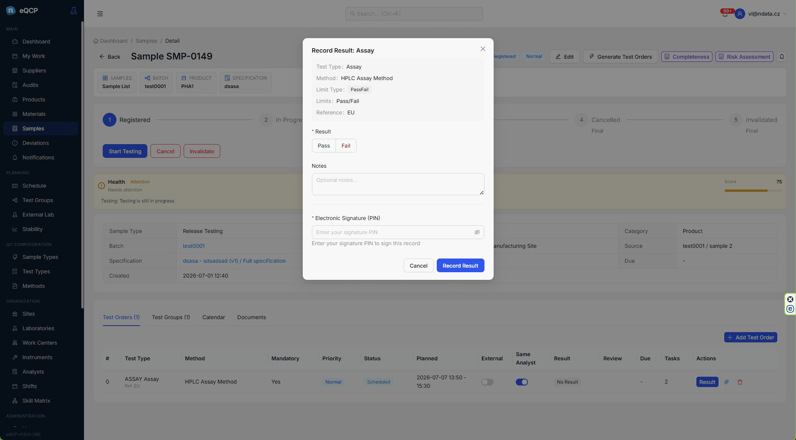
Task: Delete the Assay test order with trash icon
Action: 740,382
